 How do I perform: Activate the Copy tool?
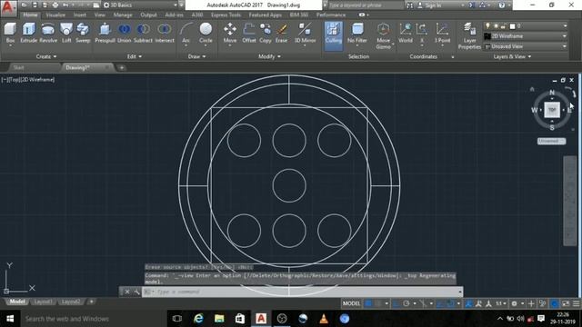pyautogui.click(x=266, y=33)
